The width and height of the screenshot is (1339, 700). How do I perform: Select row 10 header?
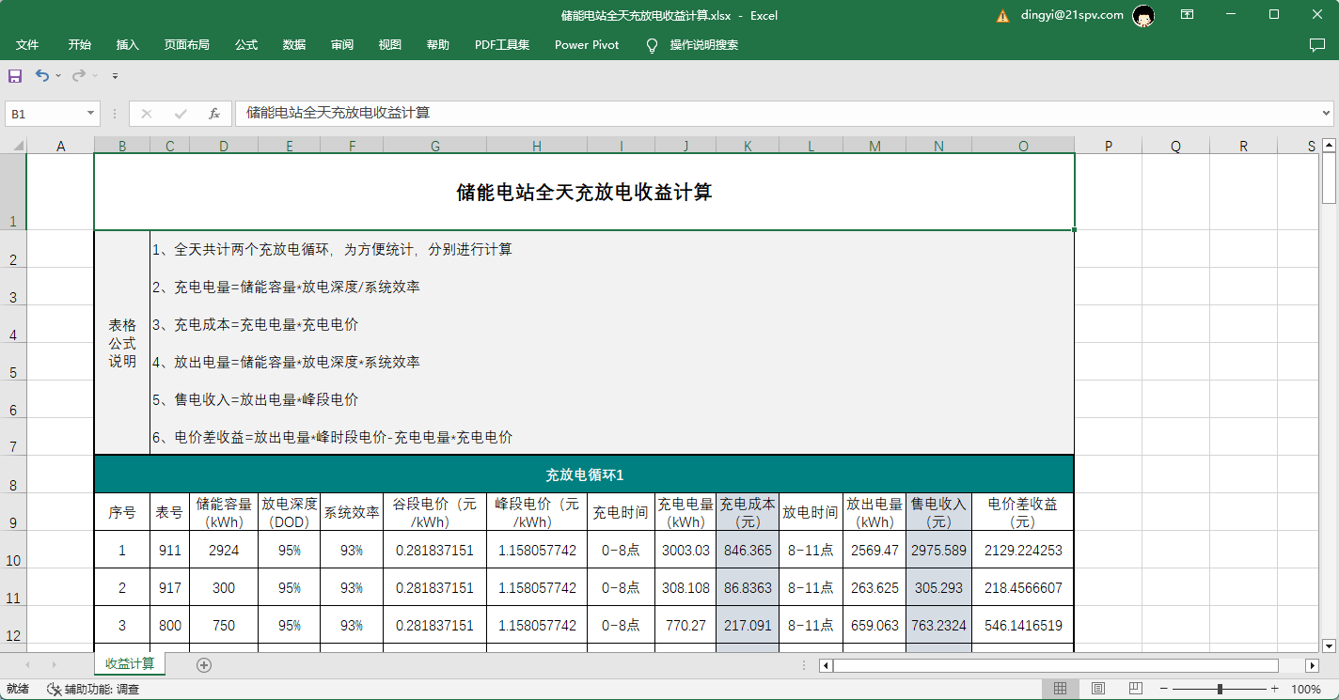[x=13, y=550]
